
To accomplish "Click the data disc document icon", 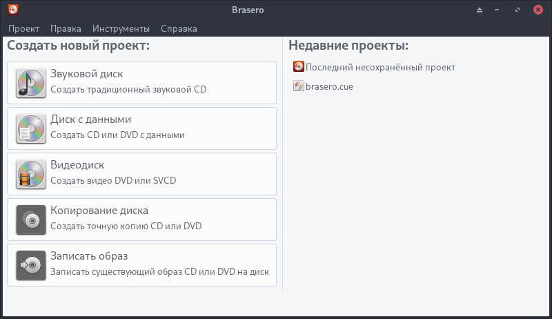I will pos(31,128).
